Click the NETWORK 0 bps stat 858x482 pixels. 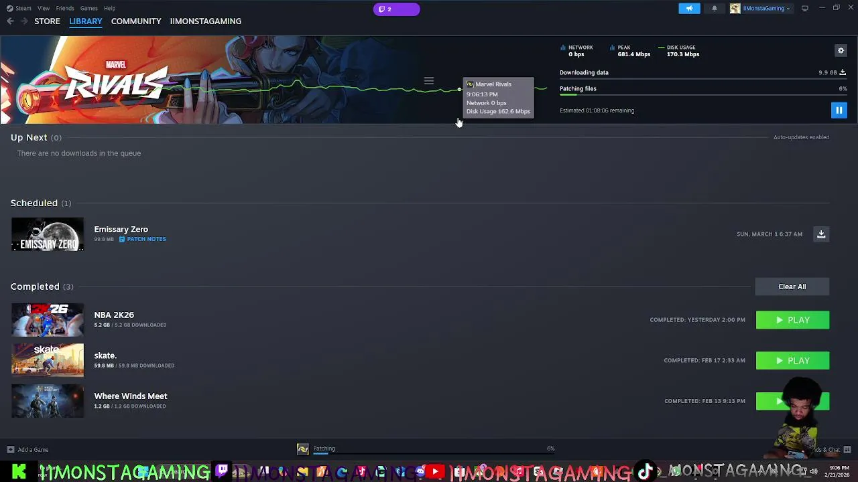click(x=577, y=51)
